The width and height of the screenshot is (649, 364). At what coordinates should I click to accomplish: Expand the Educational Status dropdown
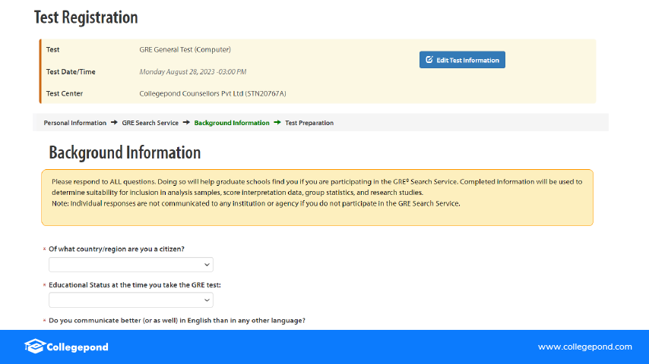131,300
